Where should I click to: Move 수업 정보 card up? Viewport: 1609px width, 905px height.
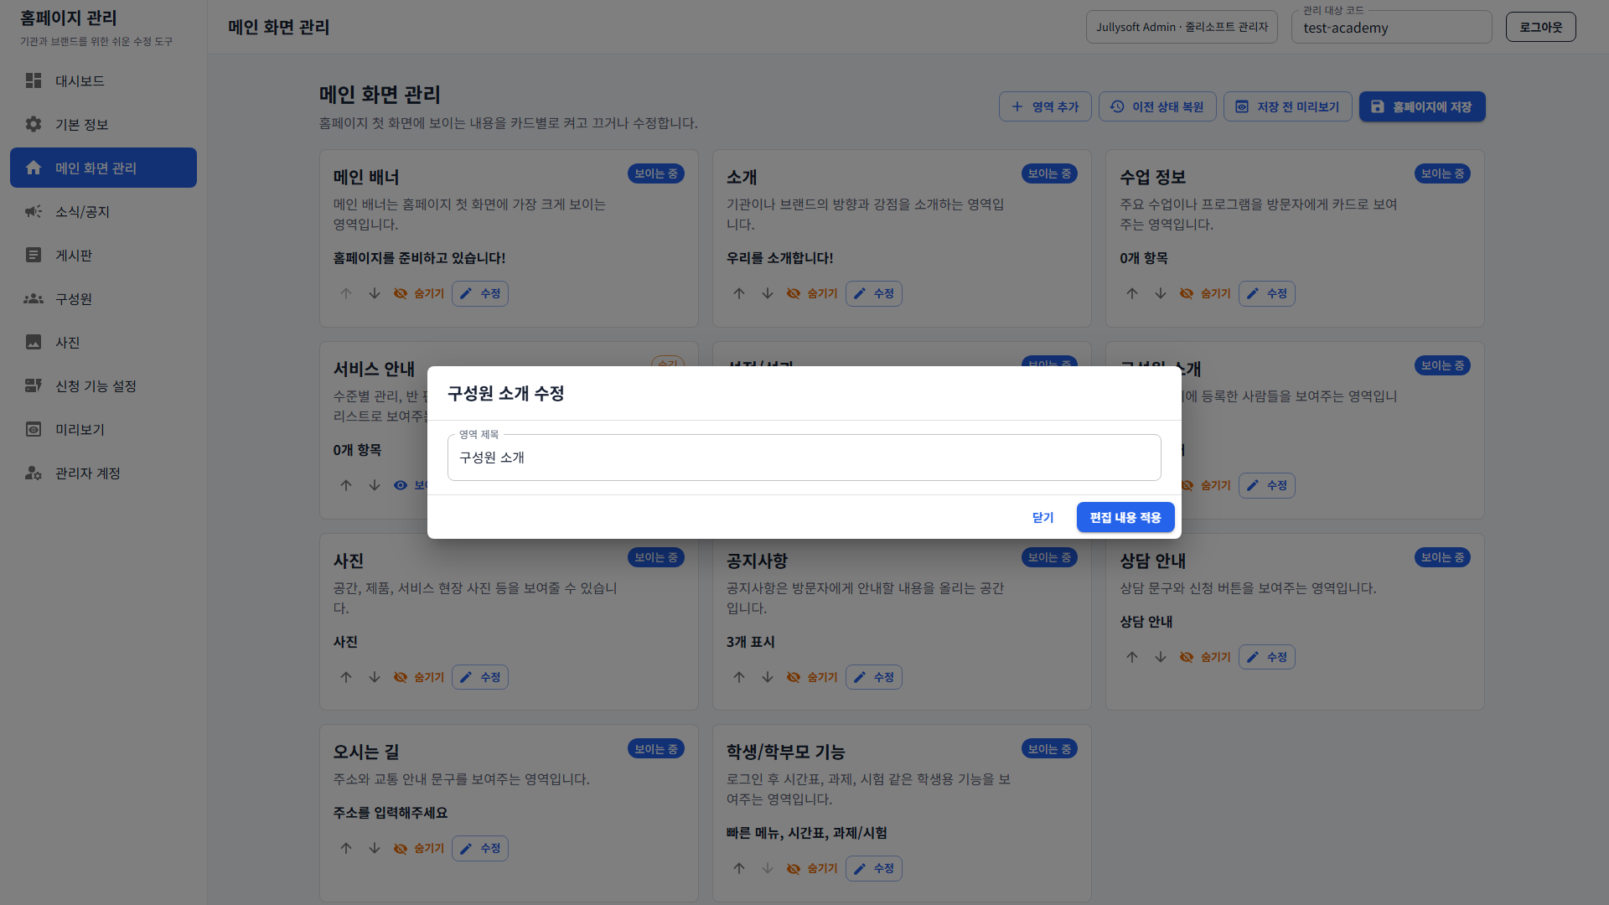tap(1132, 293)
